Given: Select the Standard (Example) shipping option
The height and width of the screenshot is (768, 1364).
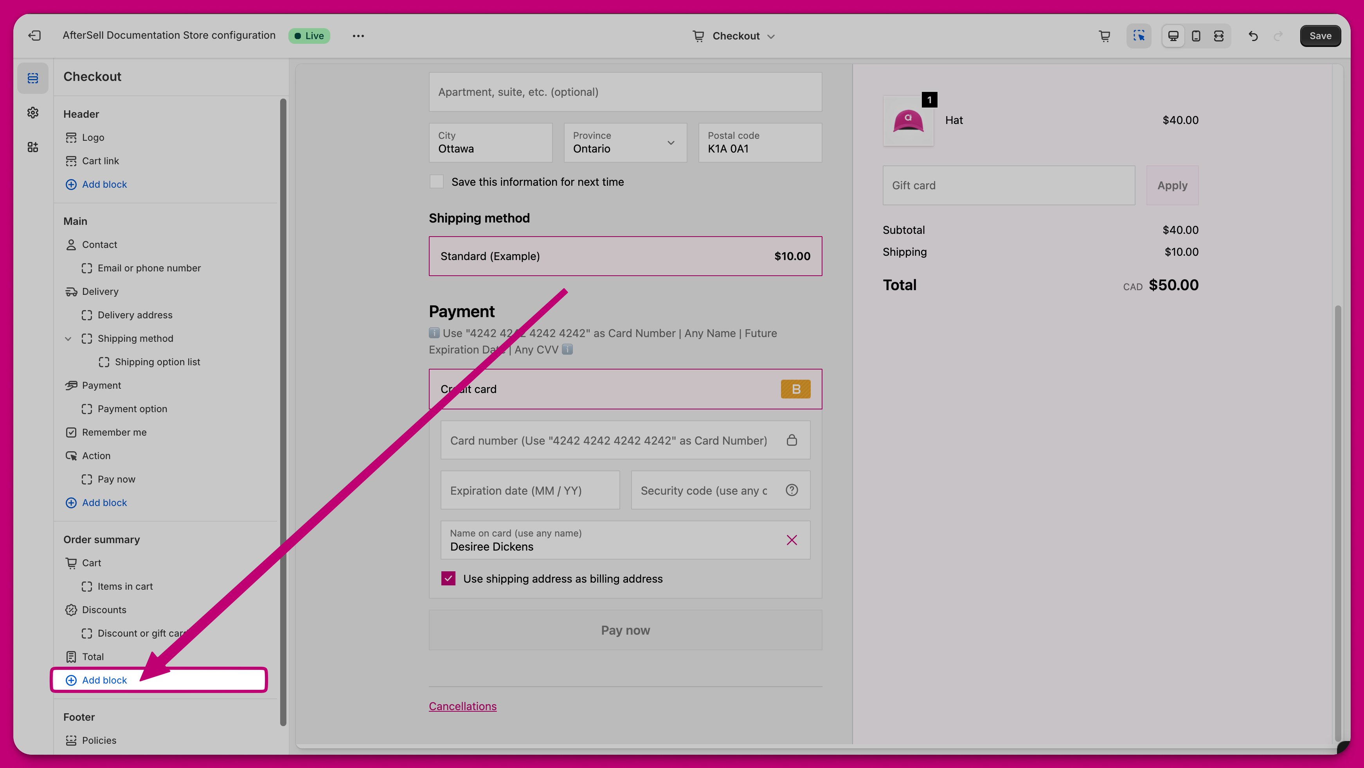Looking at the screenshot, I should [x=625, y=256].
